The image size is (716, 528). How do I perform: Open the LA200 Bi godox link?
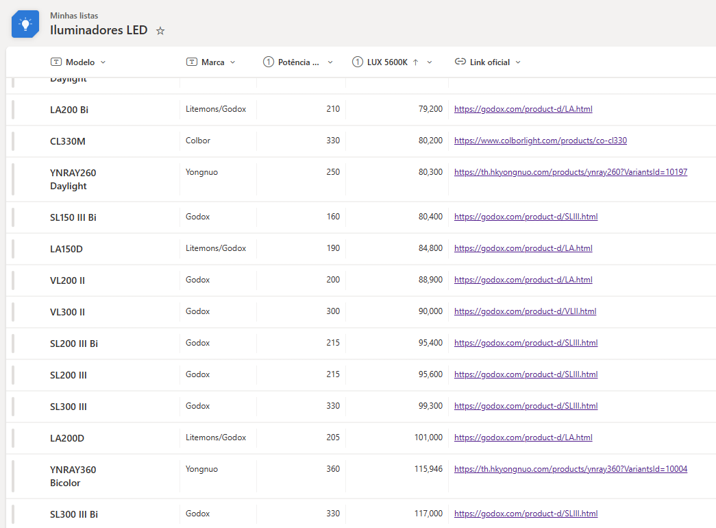523,109
